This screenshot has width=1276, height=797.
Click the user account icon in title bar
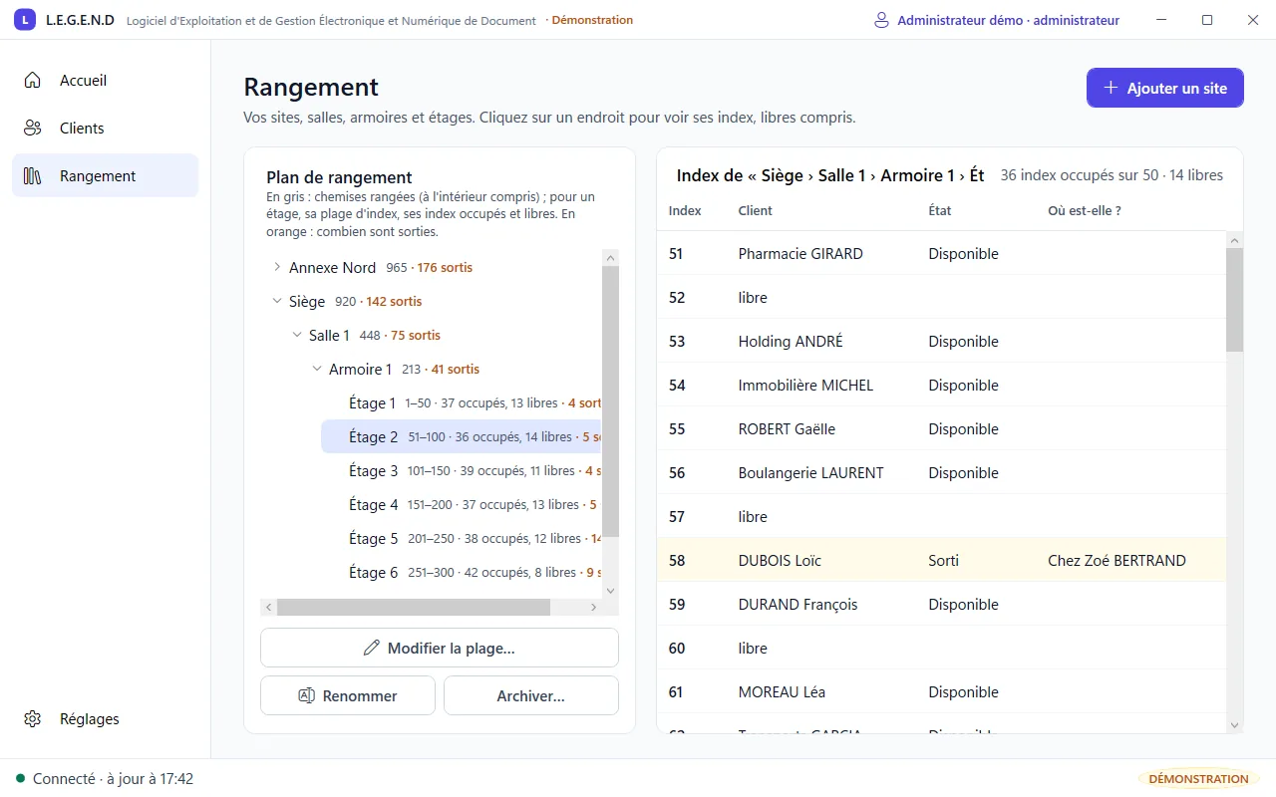[x=881, y=20]
